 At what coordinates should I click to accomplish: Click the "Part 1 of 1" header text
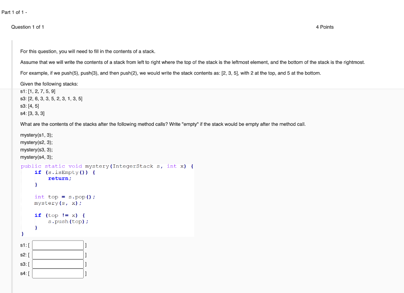pos(13,12)
